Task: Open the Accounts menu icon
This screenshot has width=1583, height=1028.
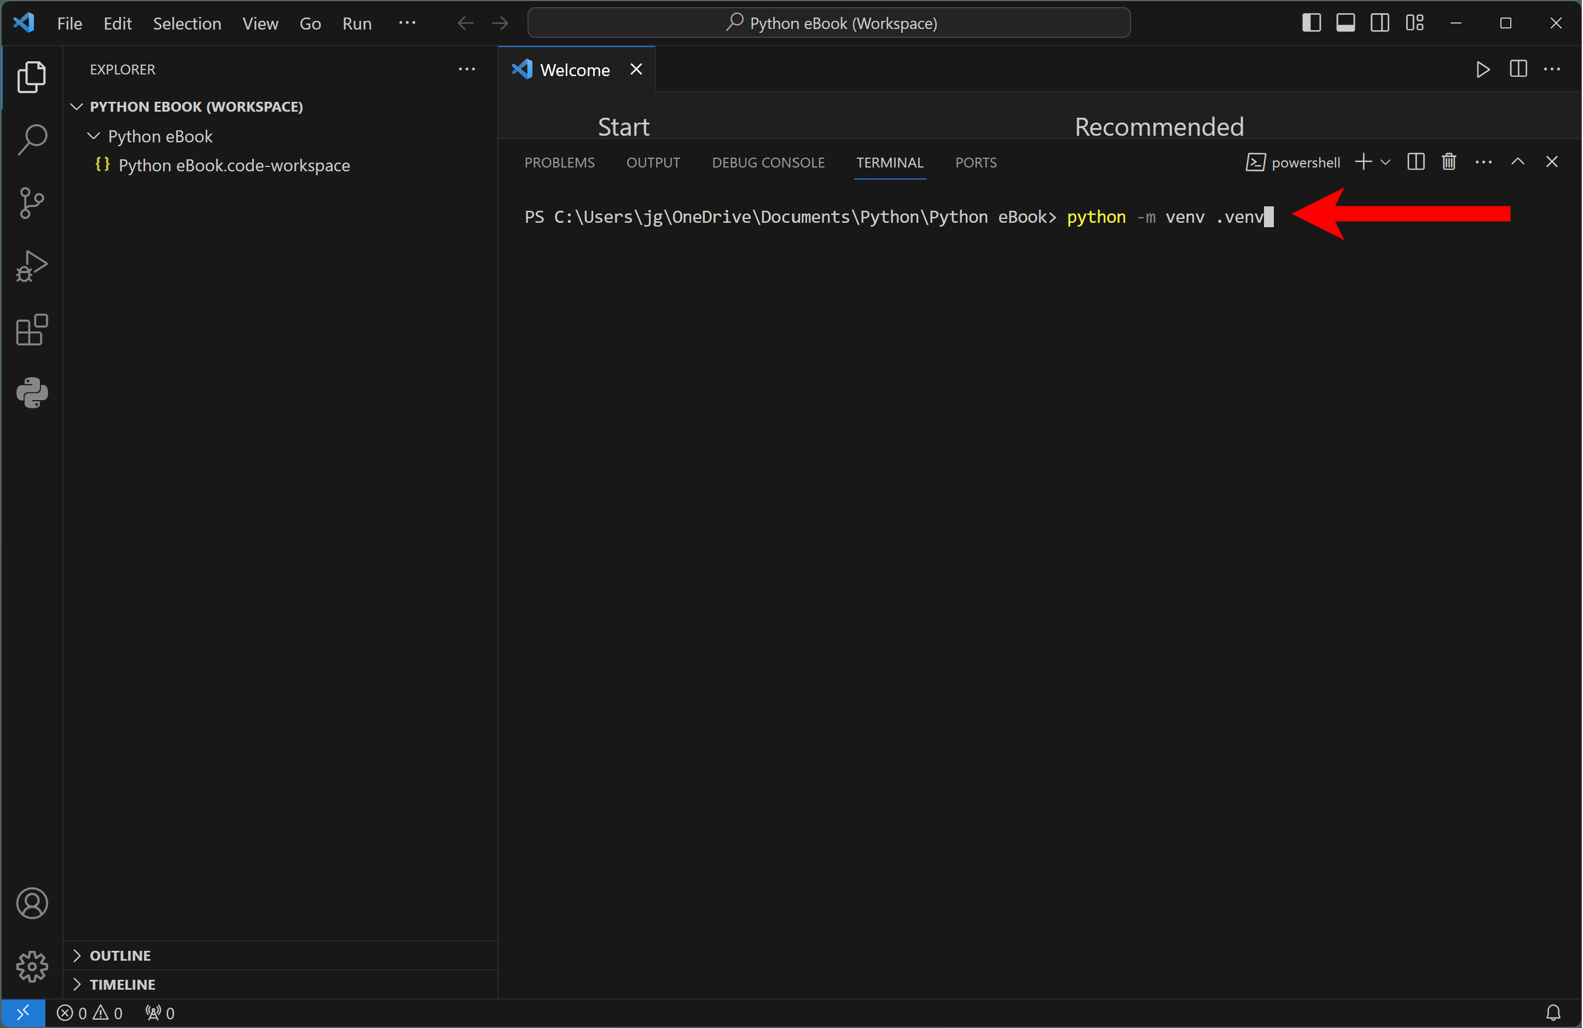Action: (x=31, y=903)
